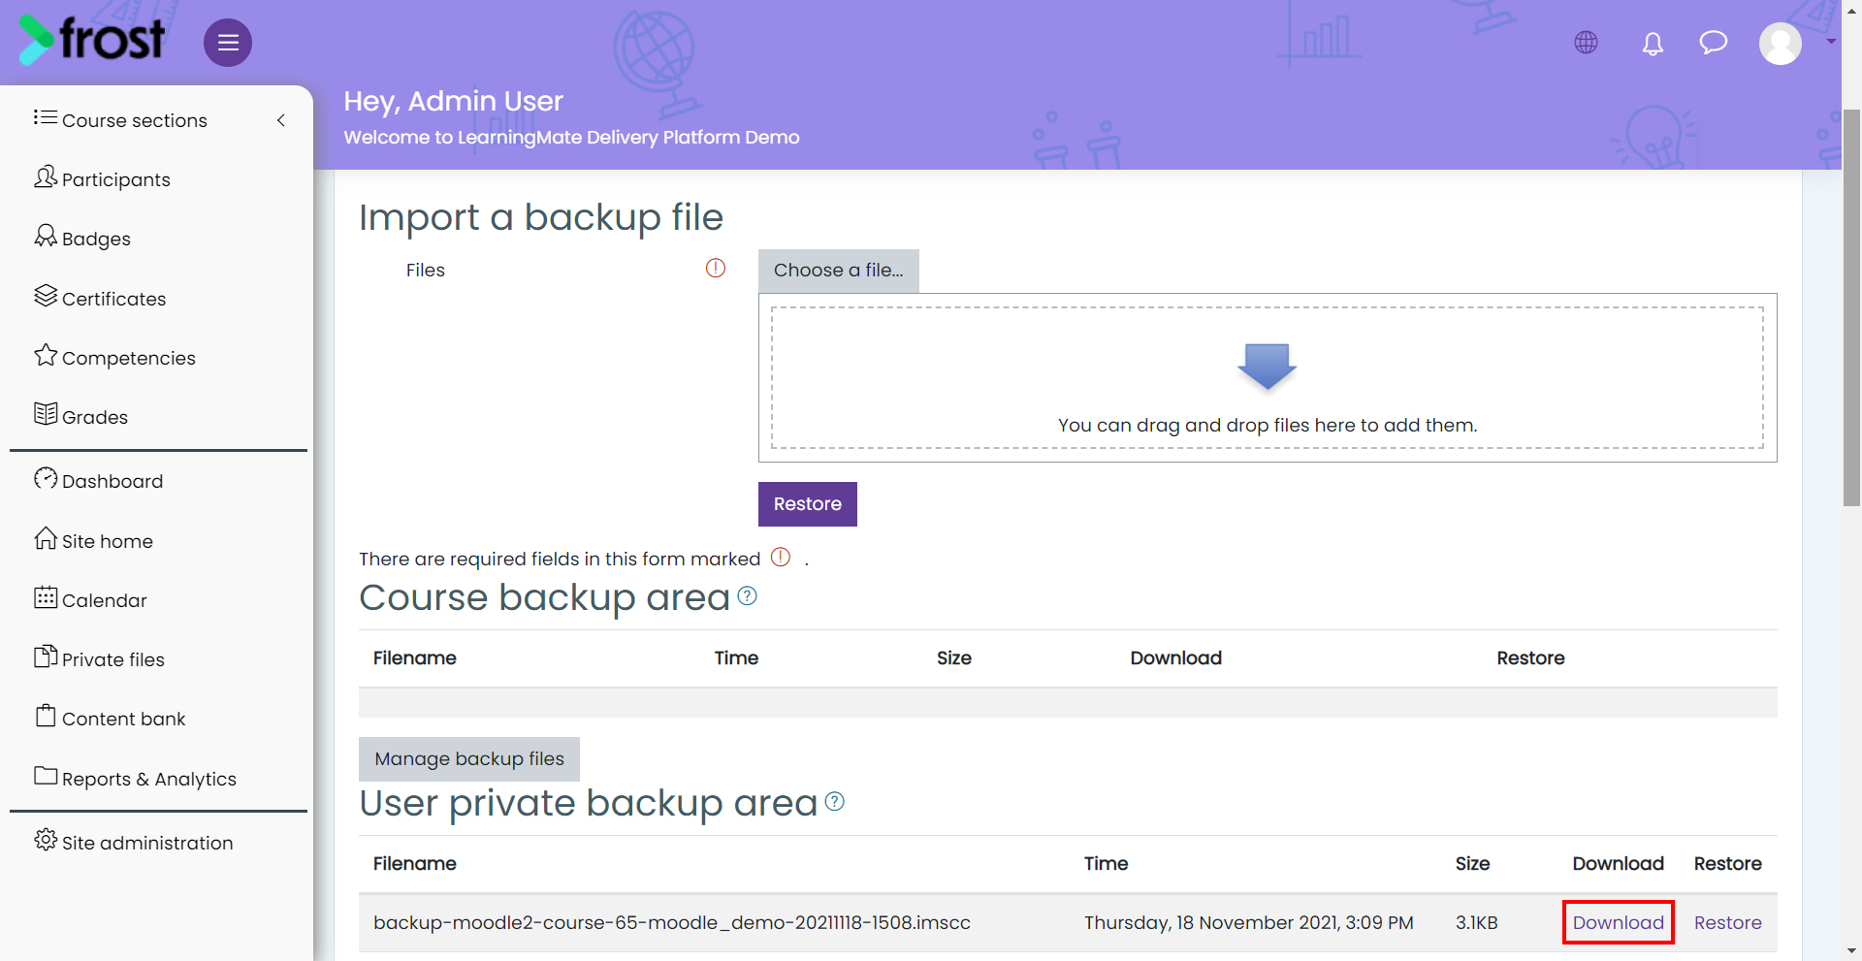Go to Participants
Screen dimensions: 1862x961
point(116,179)
